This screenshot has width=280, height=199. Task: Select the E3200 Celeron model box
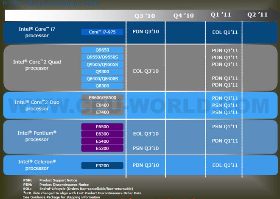[102, 165]
